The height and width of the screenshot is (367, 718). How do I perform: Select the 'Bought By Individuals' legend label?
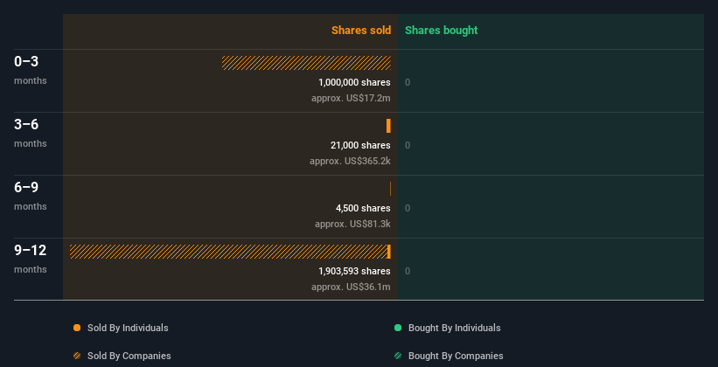(x=454, y=328)
